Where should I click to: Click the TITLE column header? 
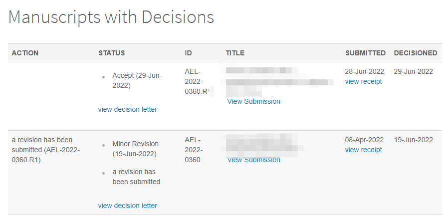[x=235, y=53]
